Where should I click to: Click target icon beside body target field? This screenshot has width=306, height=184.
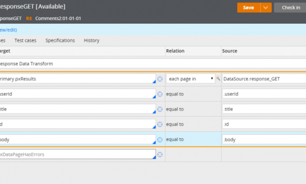pos(160,139)
